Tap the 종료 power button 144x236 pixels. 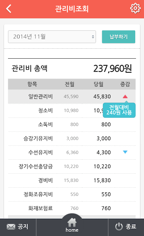click(126, 227)
